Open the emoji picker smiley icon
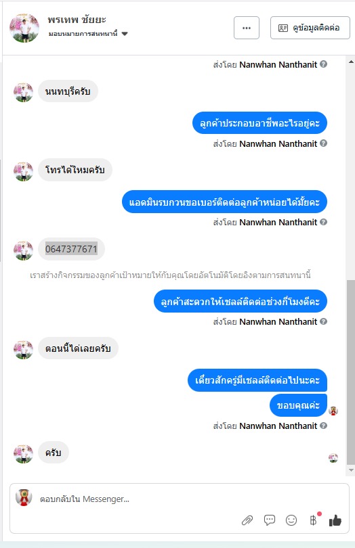 (x=291, y=520)
